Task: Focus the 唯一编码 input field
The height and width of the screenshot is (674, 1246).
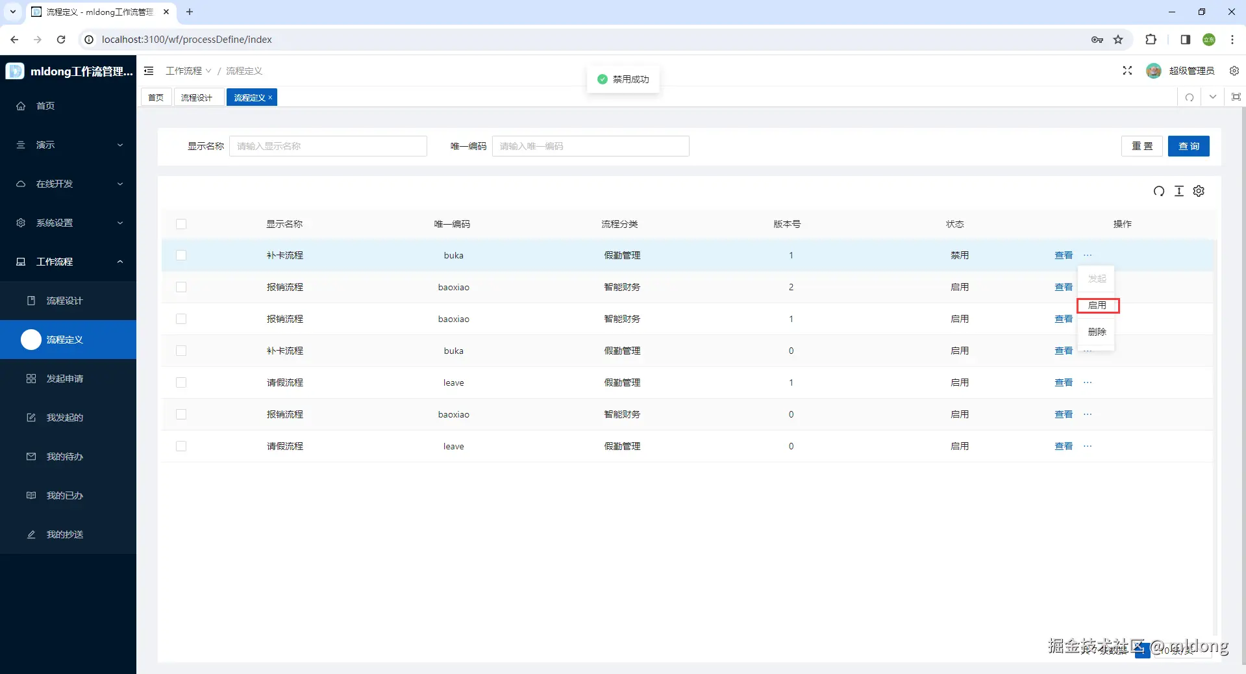Action: click(591, 146)
